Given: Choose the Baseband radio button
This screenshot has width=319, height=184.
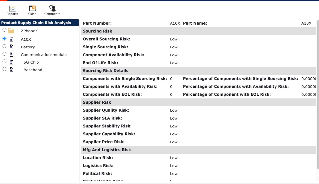Looking at the screenshot, I should click(4, 69).
